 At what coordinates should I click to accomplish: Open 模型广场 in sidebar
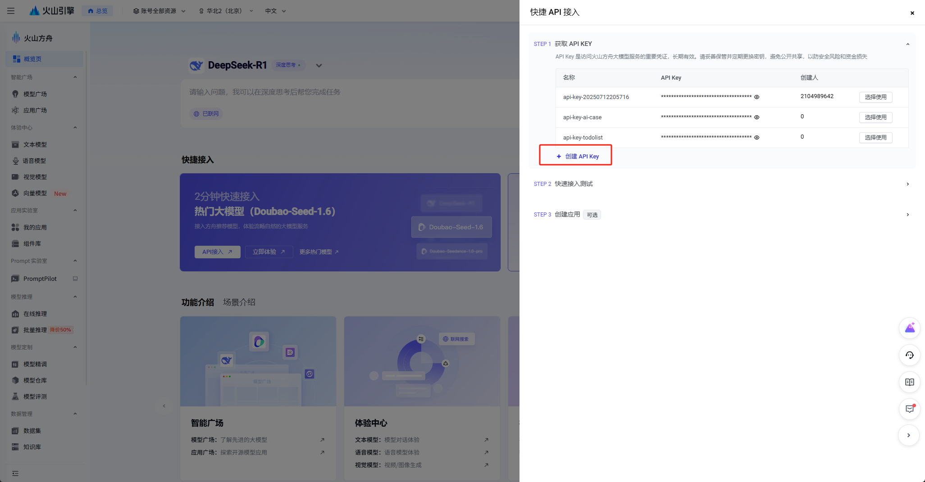(35, 94)
